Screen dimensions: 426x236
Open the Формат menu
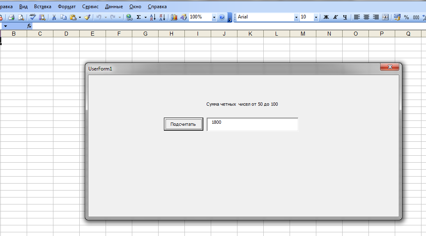tap(67, 7)
